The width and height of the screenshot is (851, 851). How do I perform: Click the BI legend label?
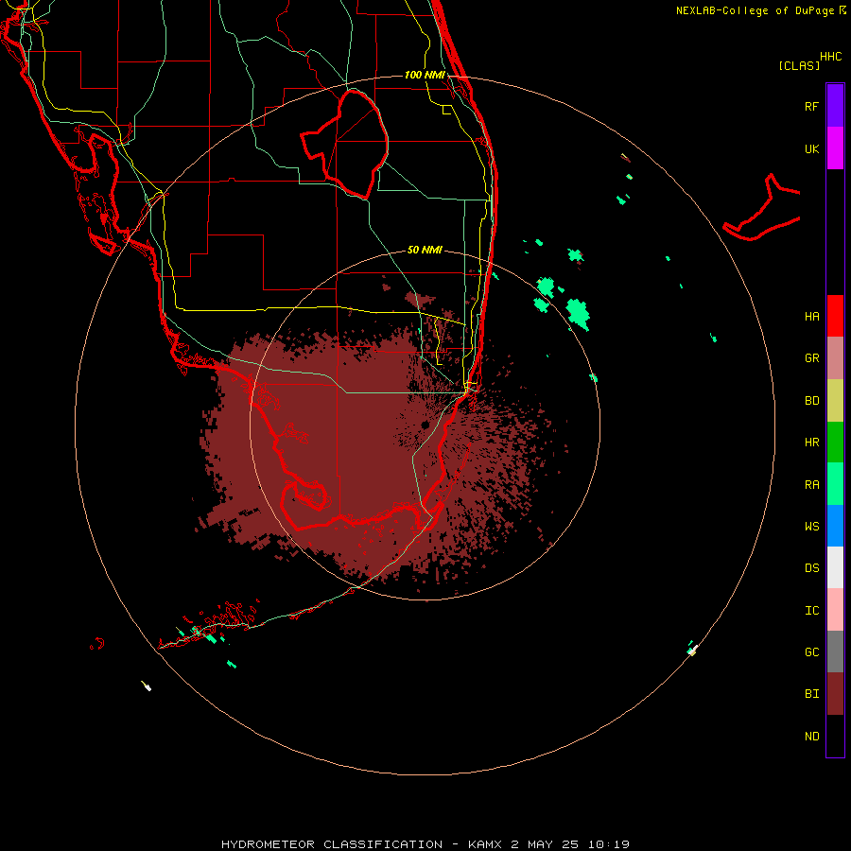click(x=811, y=694)
